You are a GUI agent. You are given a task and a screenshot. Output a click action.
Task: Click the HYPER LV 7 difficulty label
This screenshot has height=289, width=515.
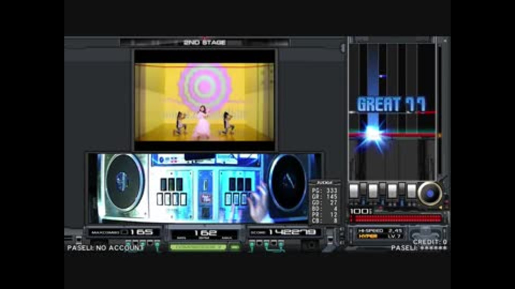coord(380,236)
